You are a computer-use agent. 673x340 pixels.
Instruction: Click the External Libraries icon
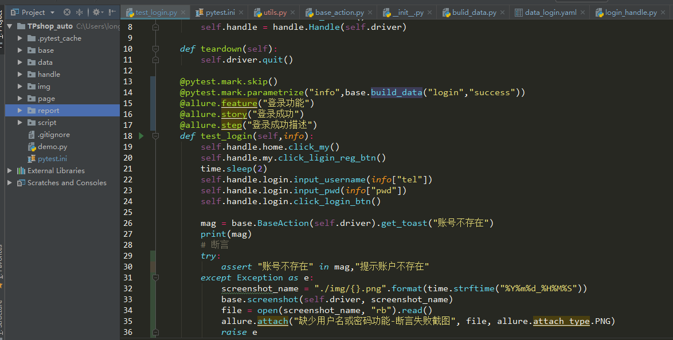[21, 170]
